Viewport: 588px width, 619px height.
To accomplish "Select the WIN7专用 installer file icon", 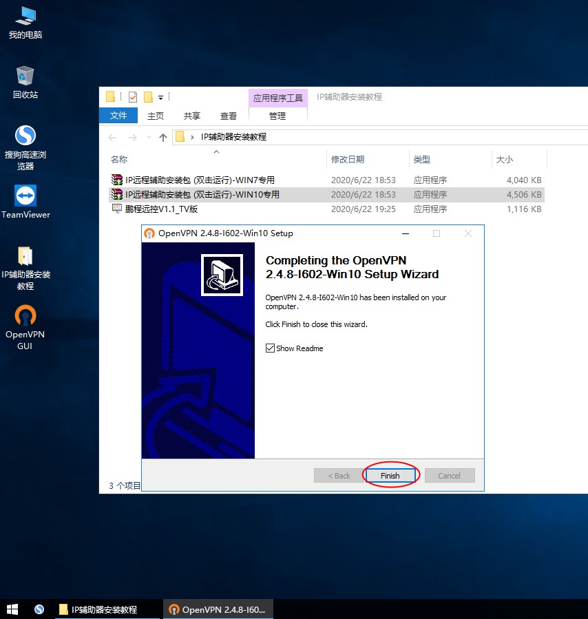I will pyautogui.click(x=117, y=180).
